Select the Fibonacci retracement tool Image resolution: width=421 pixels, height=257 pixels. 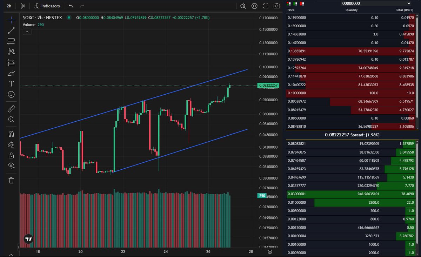(x=11, y=41)
